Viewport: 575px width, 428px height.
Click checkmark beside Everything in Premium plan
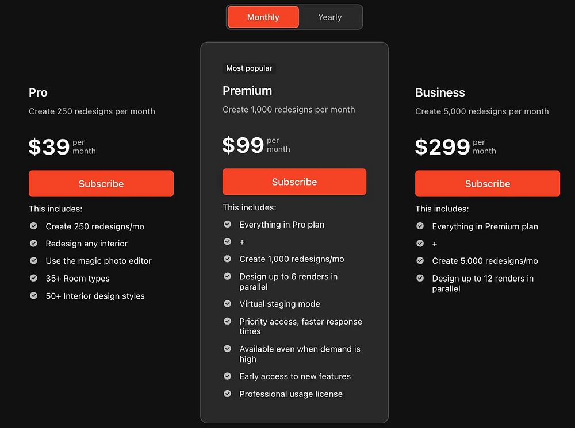tap(420, 226)
